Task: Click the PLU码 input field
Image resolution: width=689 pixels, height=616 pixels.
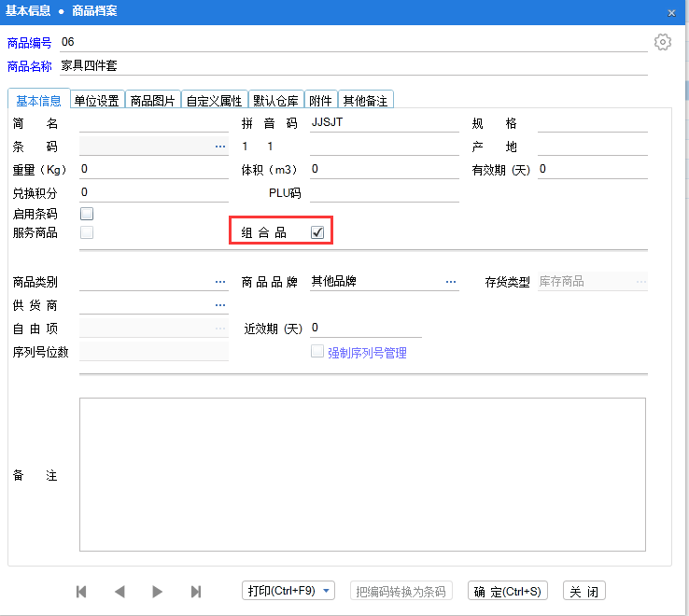Action: point(385,193)
